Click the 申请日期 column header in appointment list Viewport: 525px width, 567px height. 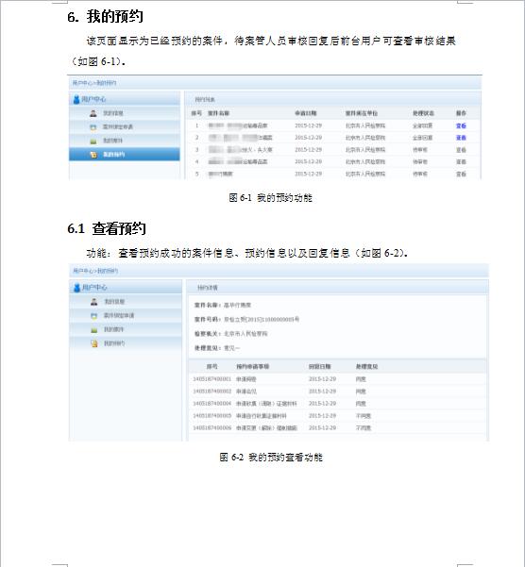(x=306, y=113)
